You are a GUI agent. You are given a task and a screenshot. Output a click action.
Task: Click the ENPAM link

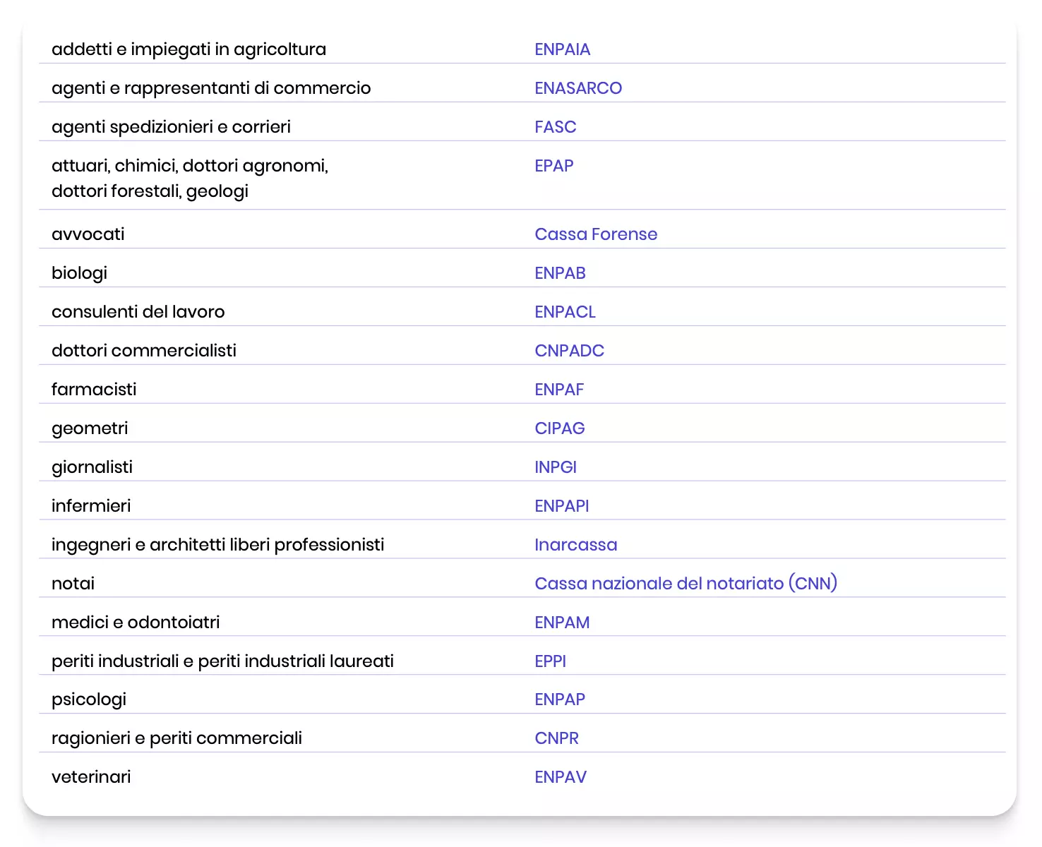point(562,623)
